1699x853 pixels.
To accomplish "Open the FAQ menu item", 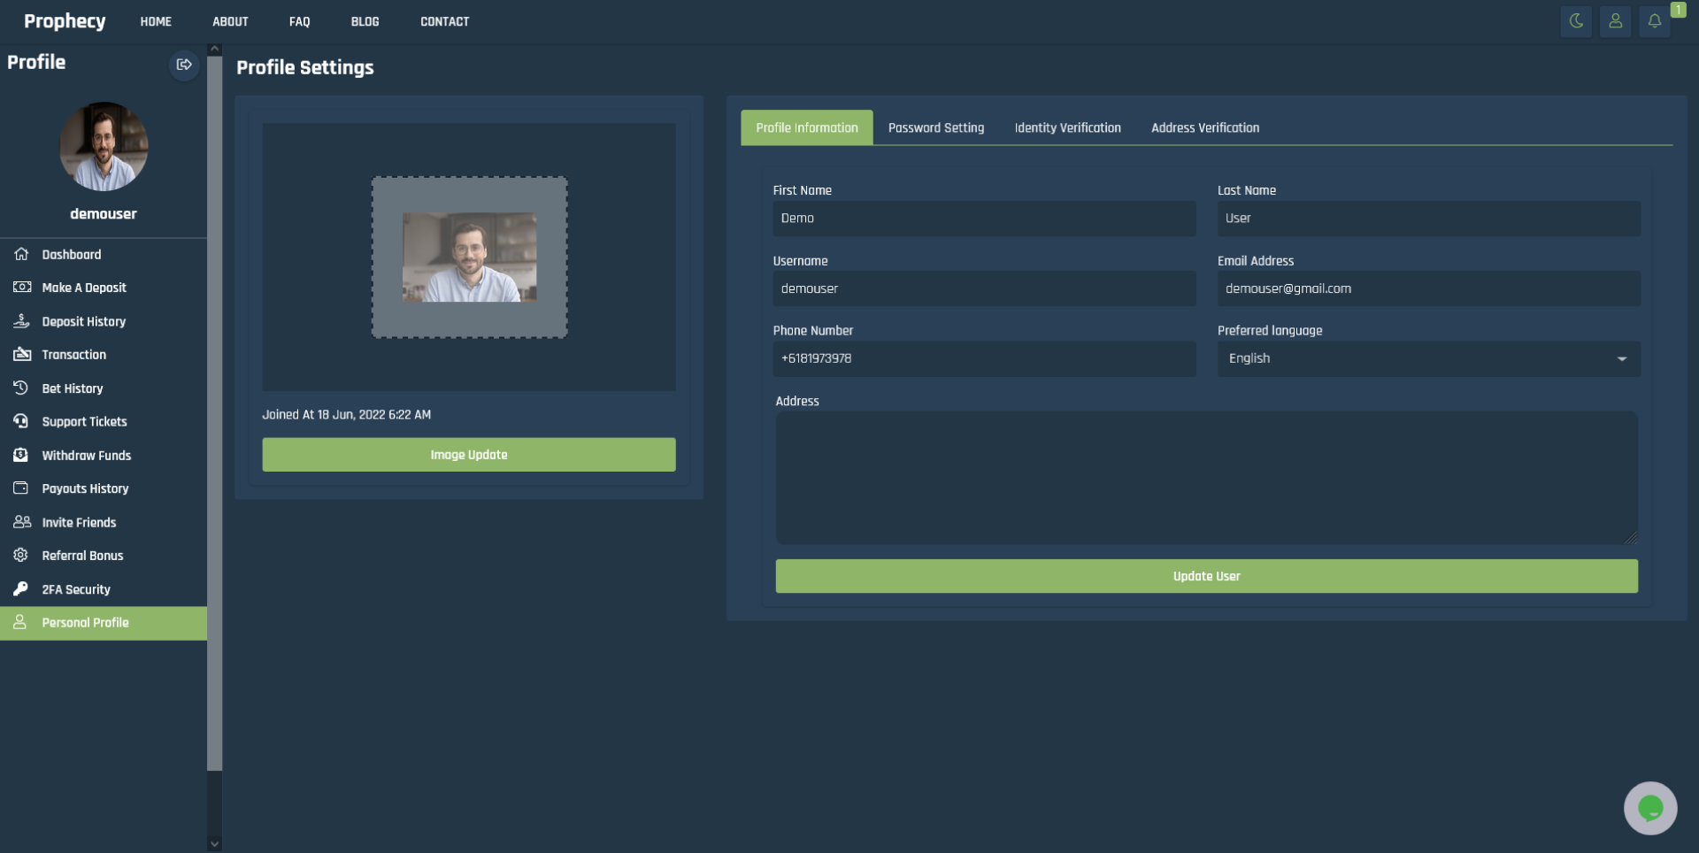I will 299,21.
